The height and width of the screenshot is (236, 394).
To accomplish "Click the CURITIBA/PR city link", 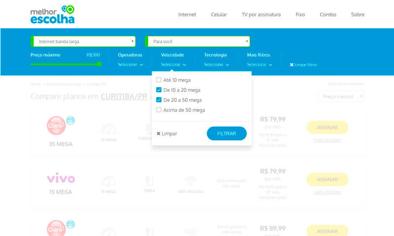I will [124, 96].
